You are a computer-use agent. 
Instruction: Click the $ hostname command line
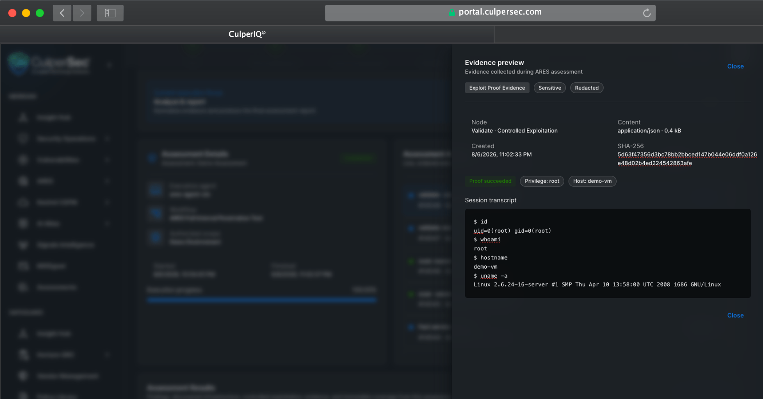coord(490,258)
